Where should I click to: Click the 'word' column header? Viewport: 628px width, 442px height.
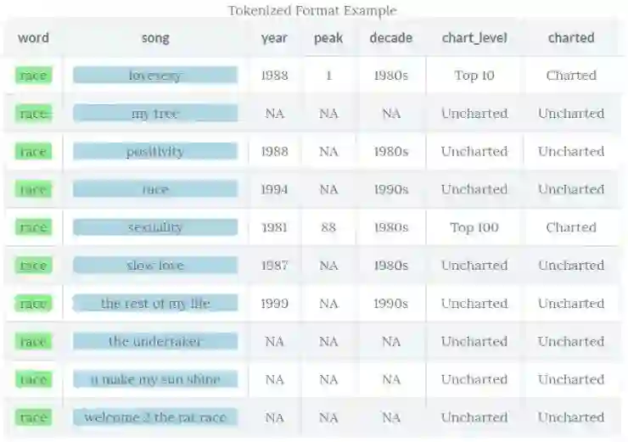pos(33,37)
